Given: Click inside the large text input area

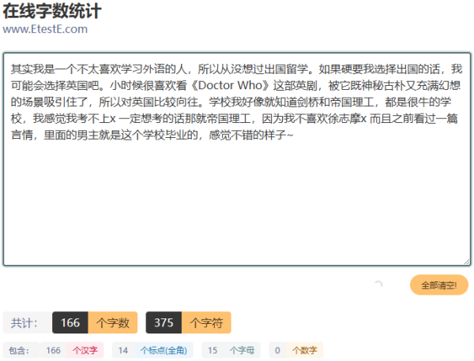Looking at the screenshot, I should [x=237, y=159].
